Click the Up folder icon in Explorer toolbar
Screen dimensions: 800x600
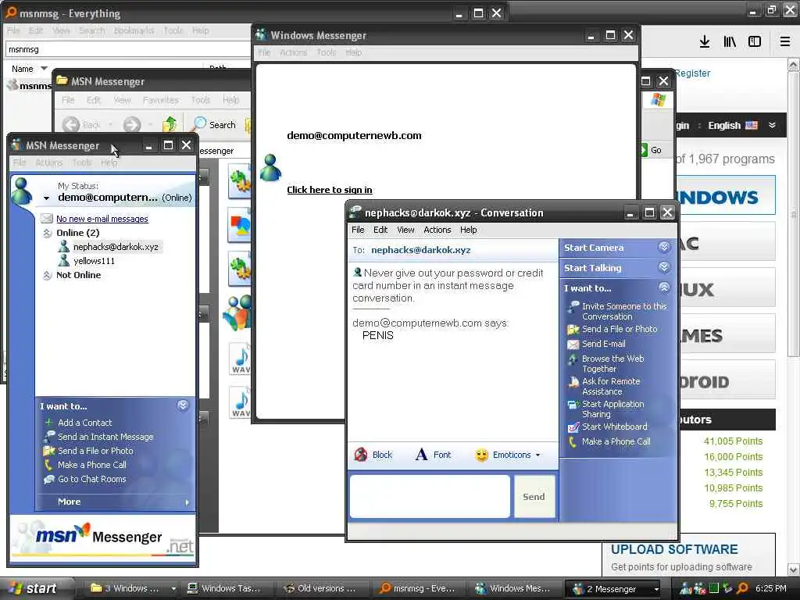pyautogui.click(x=170, y=124)
